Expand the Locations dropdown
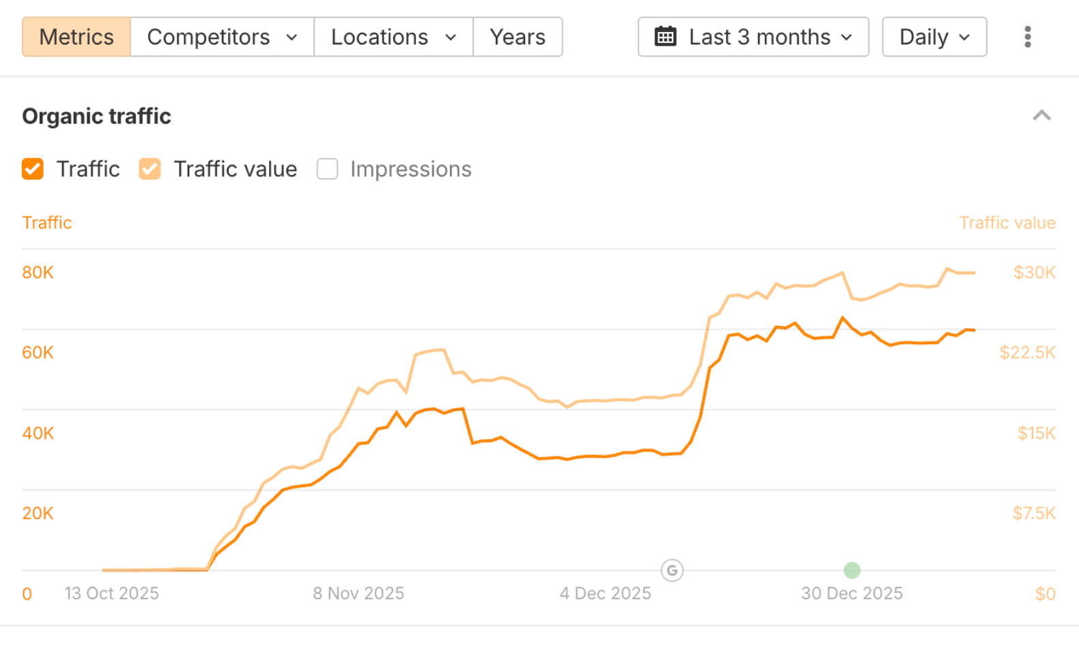 coord(393,37)
